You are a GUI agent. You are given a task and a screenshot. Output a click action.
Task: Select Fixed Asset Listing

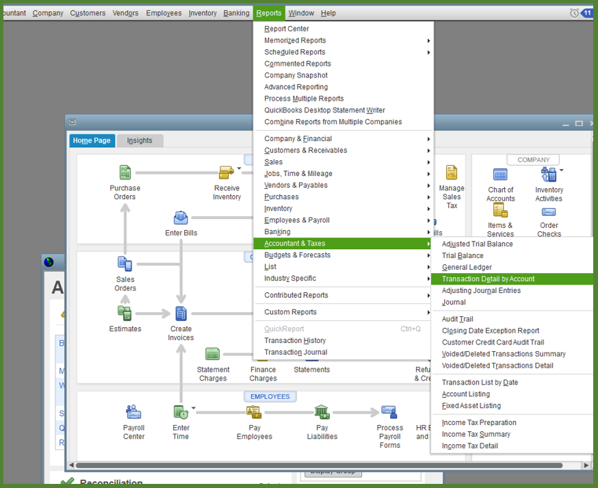[x=471, y=406]
